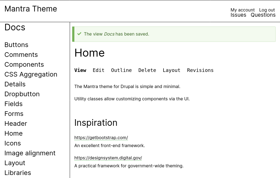Navigate to the Dropbutton documentation
Viewport: 280px width, 178px height.
coord(22,94)
